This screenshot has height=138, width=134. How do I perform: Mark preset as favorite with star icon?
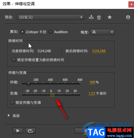pyautogui.click(x=110, y=17)
